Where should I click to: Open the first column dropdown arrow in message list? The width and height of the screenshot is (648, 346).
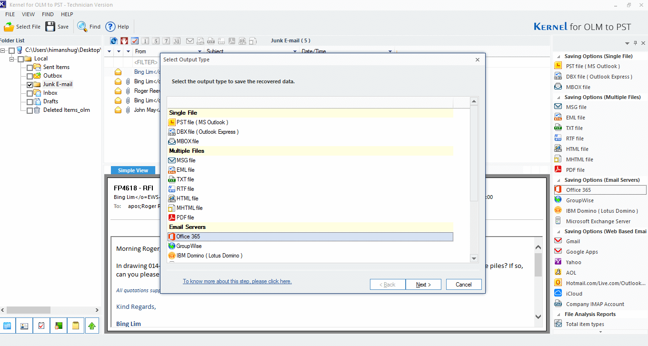point(110,51)
